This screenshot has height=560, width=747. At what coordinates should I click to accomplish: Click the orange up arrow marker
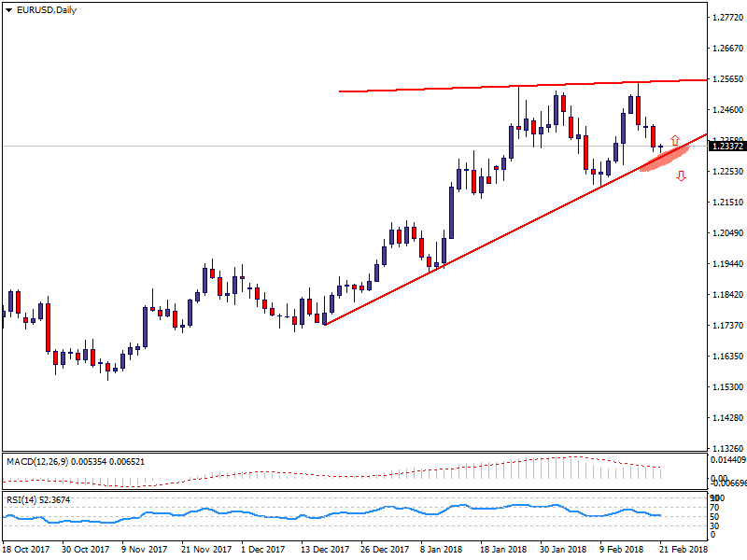pyautogui.click(x=674, y=140)
